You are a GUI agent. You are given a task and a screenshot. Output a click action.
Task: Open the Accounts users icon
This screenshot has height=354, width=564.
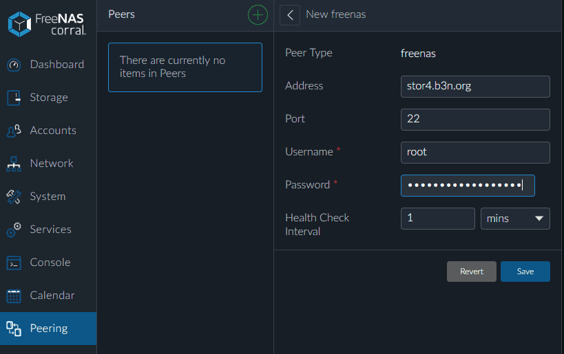click(x=14, y=131)
